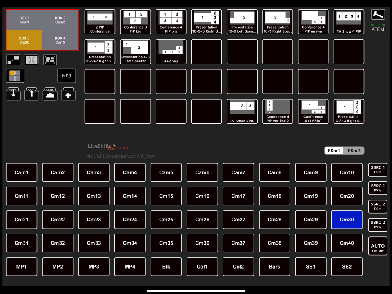Click the shrink-to-center box icon

[x=32, y=60]
